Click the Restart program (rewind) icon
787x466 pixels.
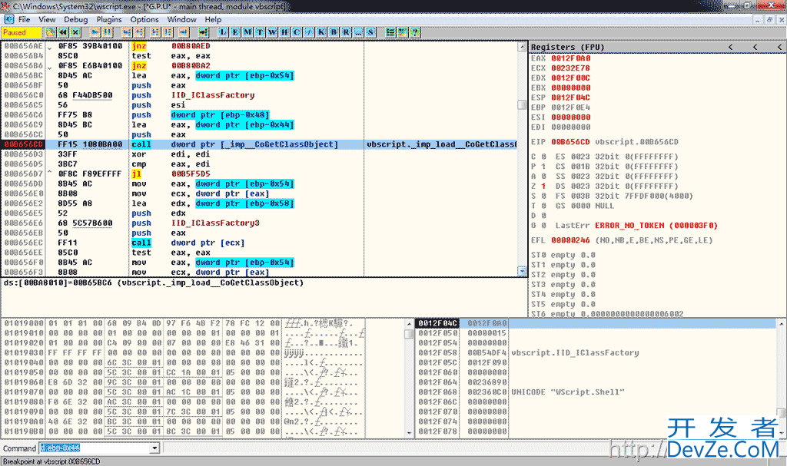point(63,32)
